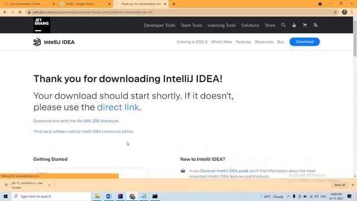Click Coming in 2021.3 link
This screenshot has height=201, width=357.
tap(192, 42)
